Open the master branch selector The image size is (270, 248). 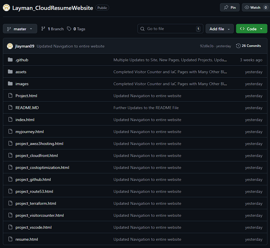coord(20,29)
